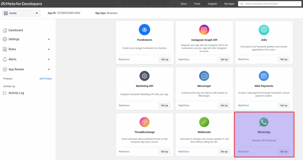The image size is (303, 160).
Task: Click the Messenger chat icon
Action: (x=204, y=76)
